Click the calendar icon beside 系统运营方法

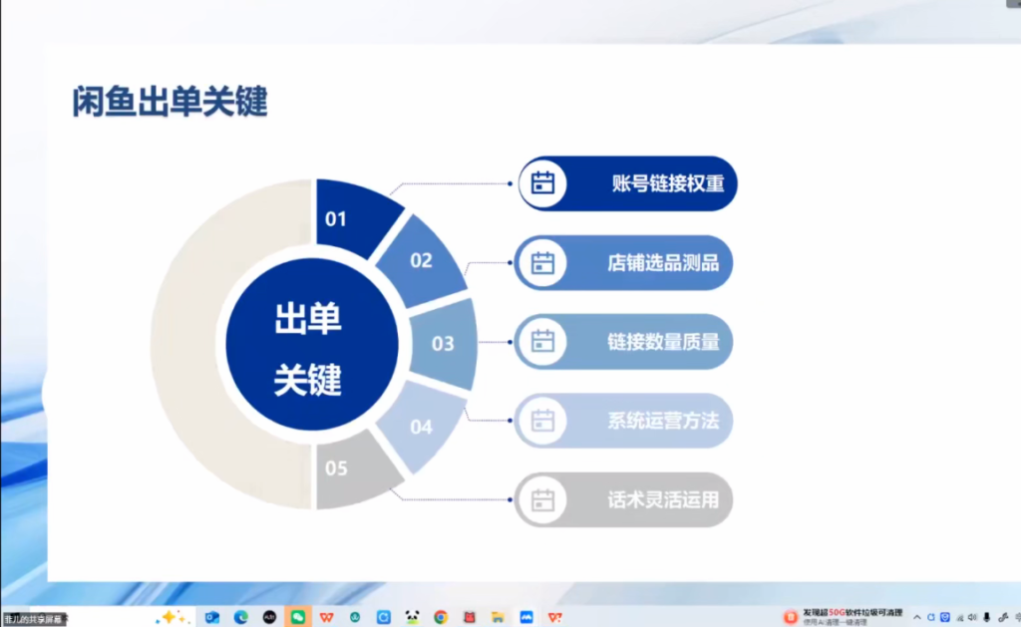click(542, 421)
